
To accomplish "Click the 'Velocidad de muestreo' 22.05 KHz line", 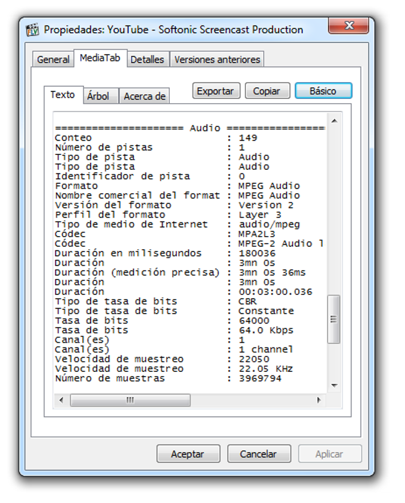I will pos(174,369).
